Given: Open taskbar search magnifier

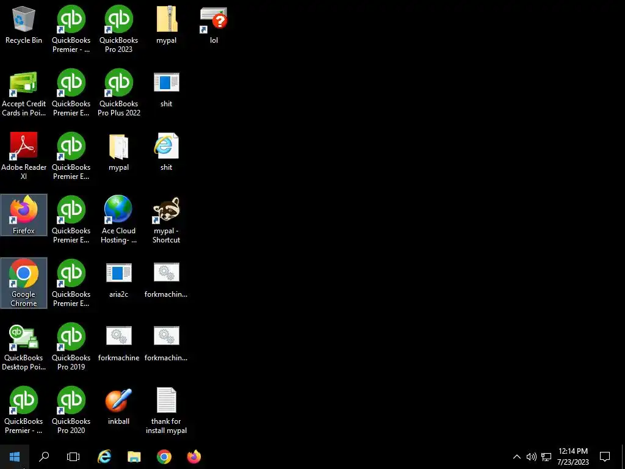Looking at the screenshot, I should (x=44, y=457).
